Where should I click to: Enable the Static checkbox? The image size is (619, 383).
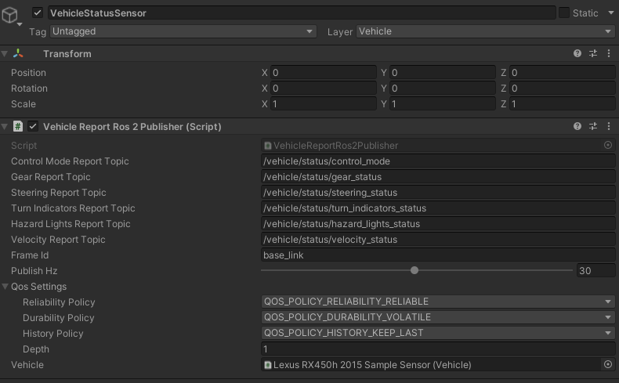(x=564, y=13)
